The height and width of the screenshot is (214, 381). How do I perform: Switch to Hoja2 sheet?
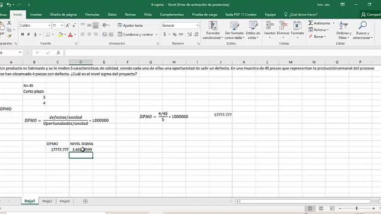point(47,201)
